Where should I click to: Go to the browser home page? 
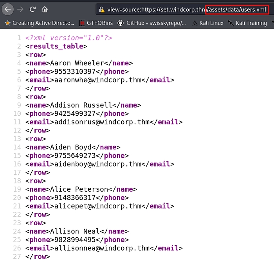(45, 9)
